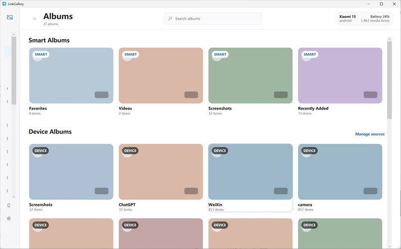This screenshot has height=249, width=401.
Task: Click the '27 albums' subtitle text
Action: (x=51, y=24)
